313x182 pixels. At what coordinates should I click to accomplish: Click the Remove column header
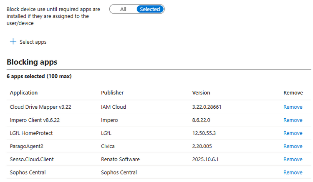(293, 93)
